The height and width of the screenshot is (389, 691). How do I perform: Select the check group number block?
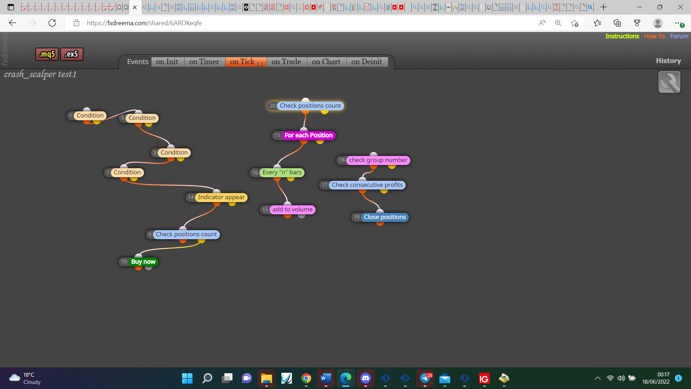[378, 160]
